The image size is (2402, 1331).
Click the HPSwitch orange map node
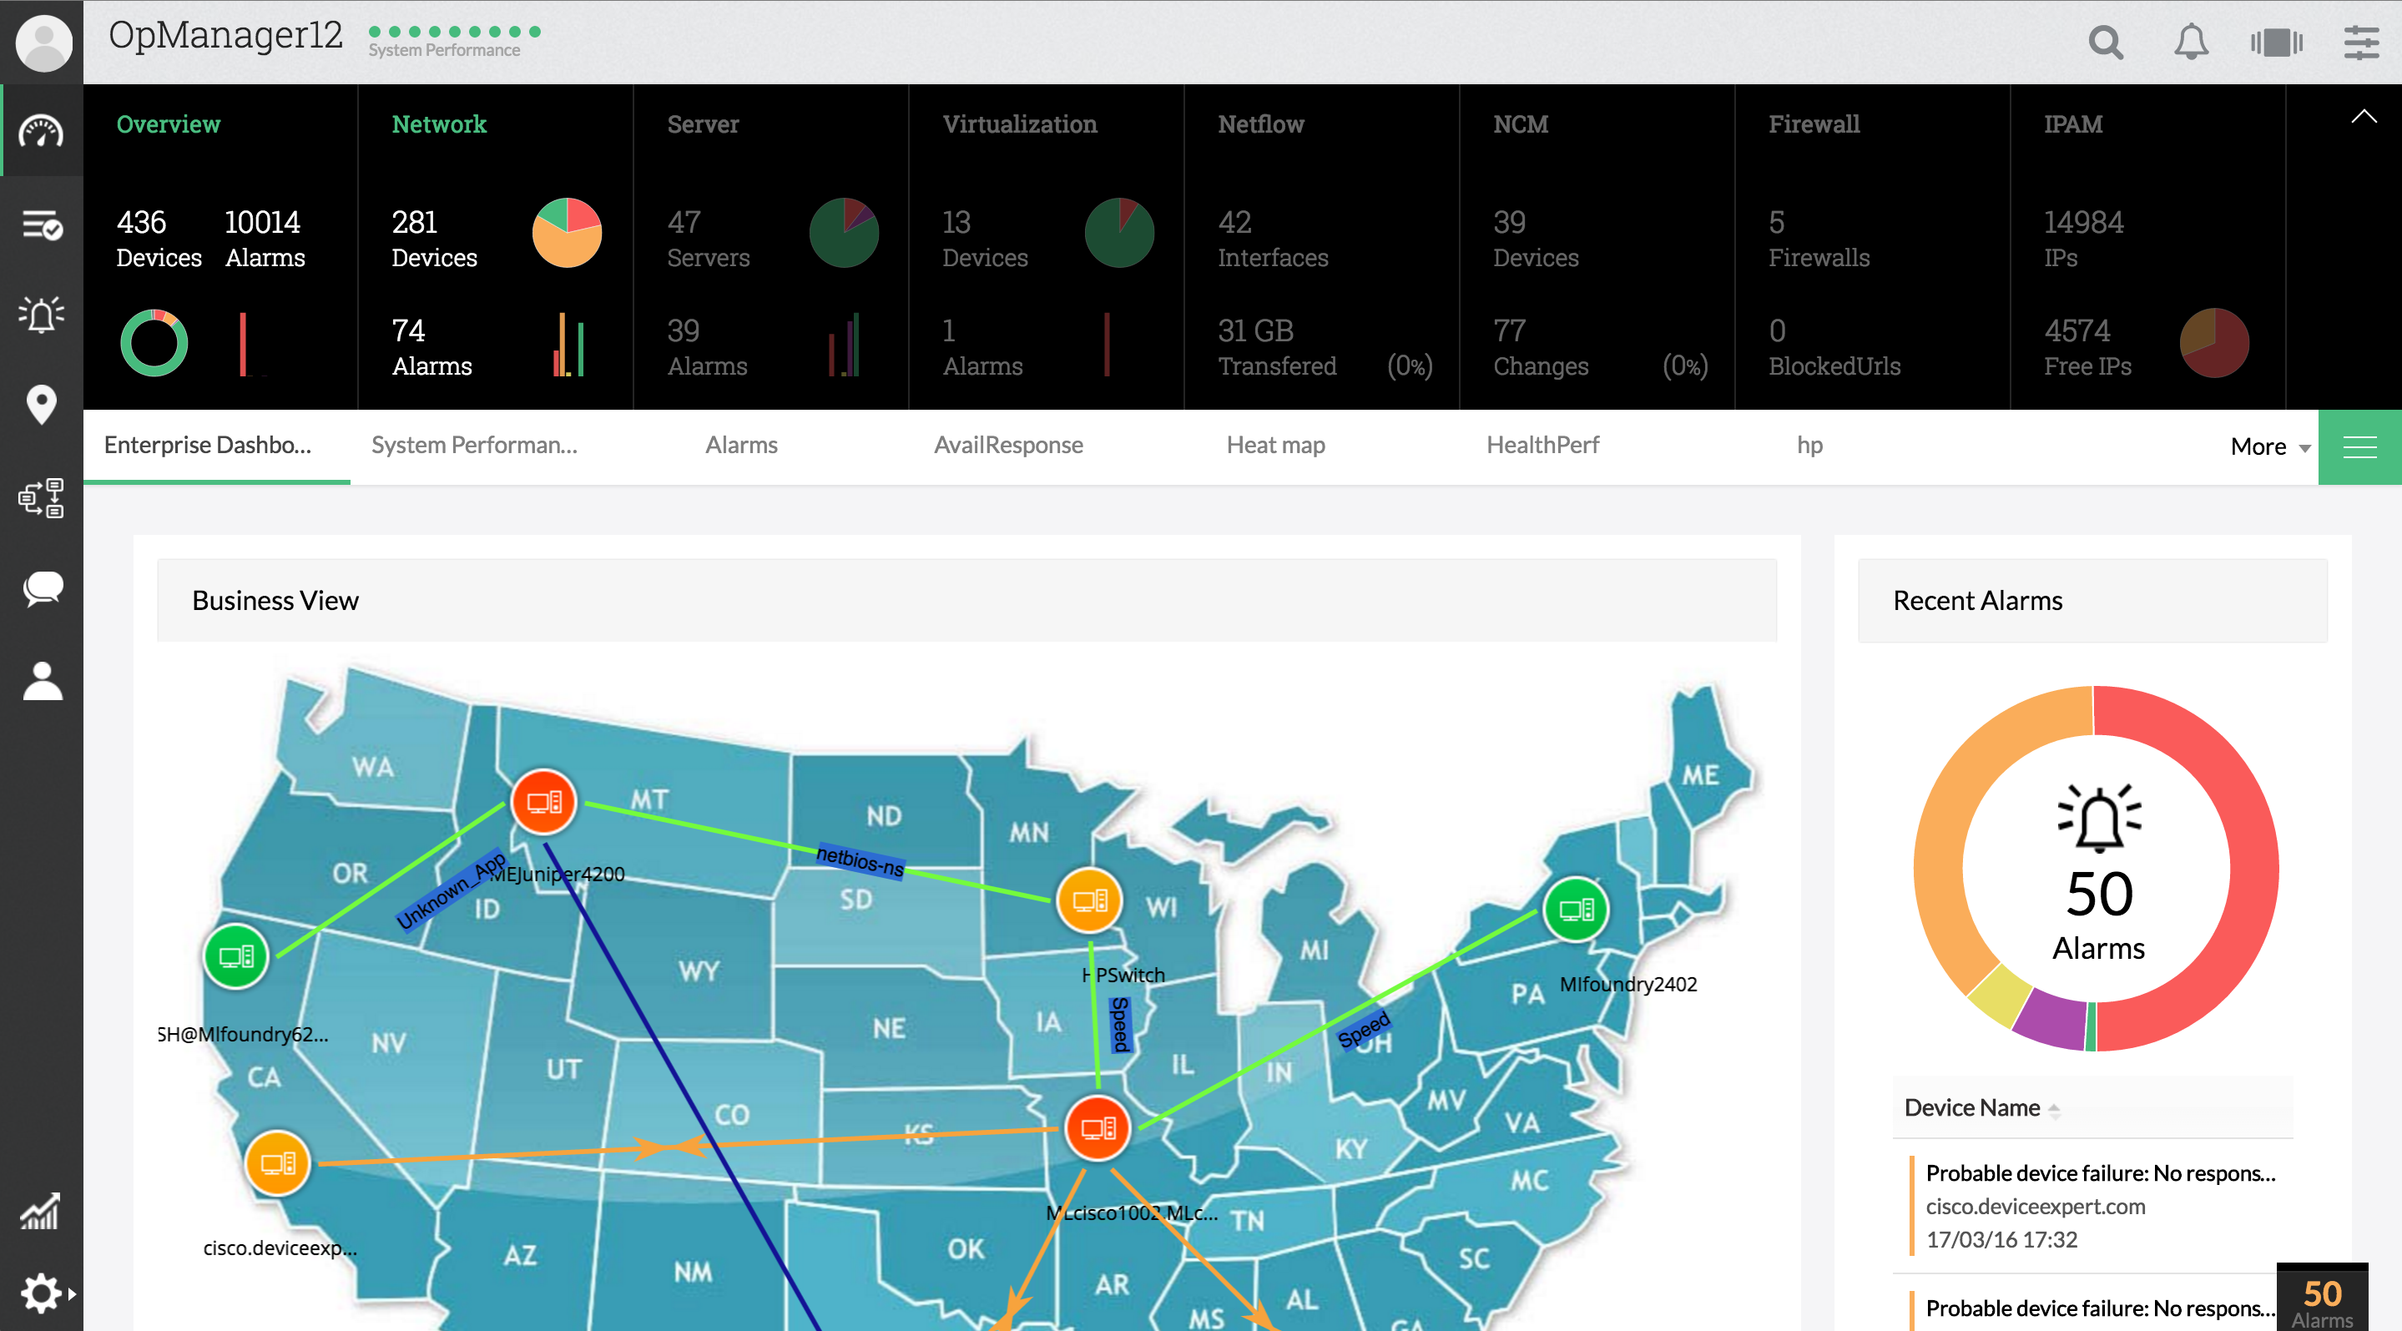tap(1088, 900)
